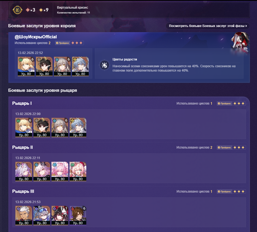Click the pink star x3 counter icon
Viewport: 257px width, 232px height.
click(28, 10)
